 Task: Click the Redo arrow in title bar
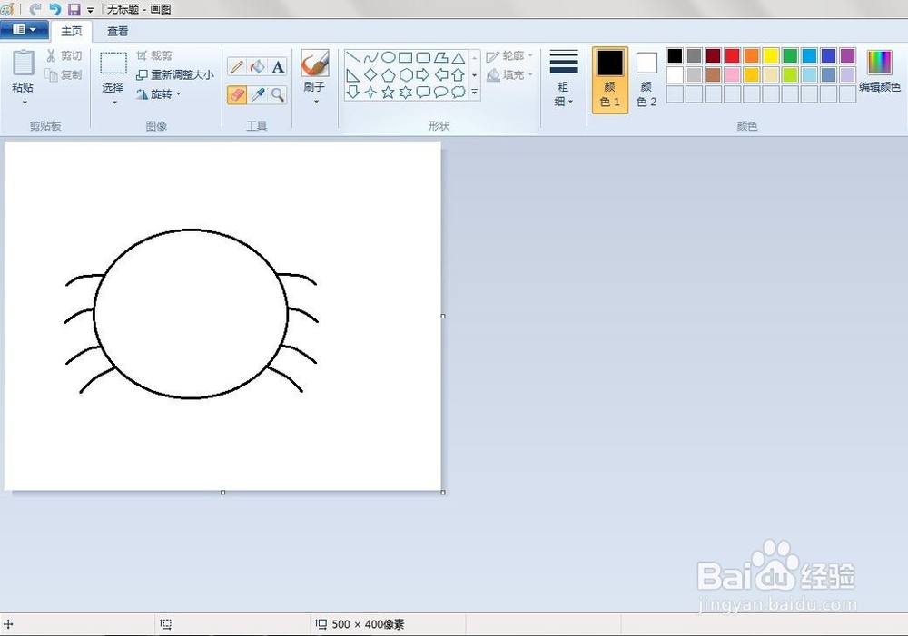click(x=35, y=9)
